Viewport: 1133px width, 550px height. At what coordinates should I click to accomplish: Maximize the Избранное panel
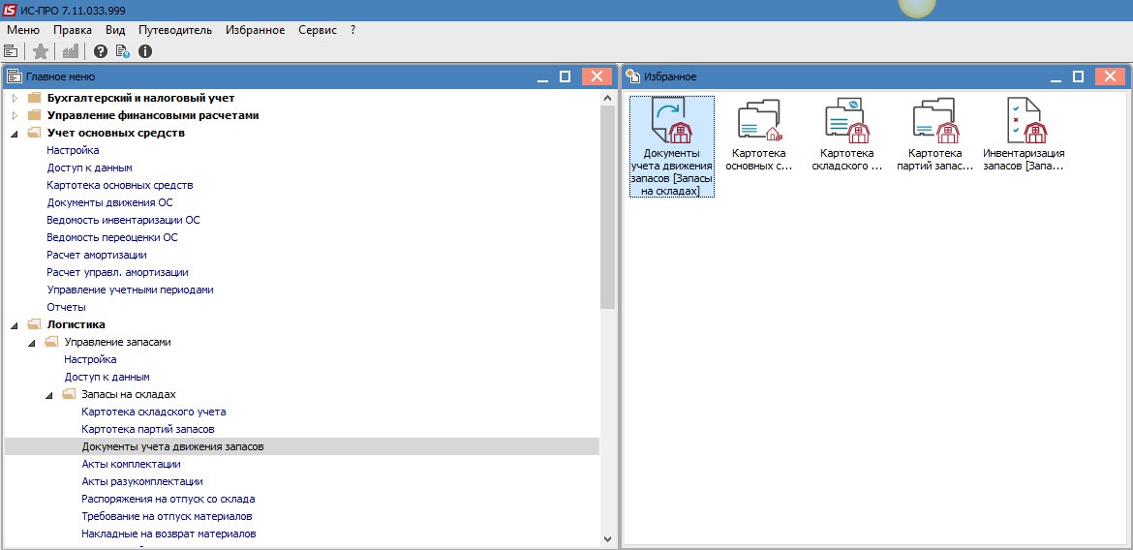(x=1078, y=76)
